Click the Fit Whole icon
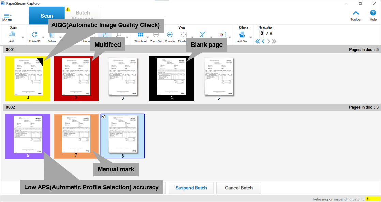This screenshot has height=202, width=381. (x=184, y=35)
